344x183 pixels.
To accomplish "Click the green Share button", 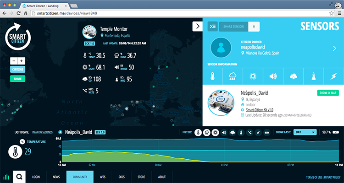I will click(x=17, y=79).
